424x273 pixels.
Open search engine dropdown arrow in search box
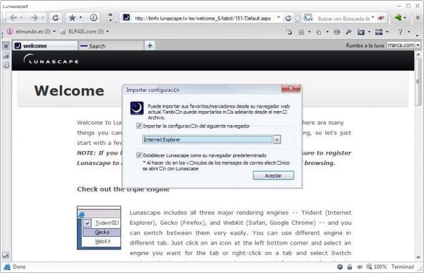373,17
